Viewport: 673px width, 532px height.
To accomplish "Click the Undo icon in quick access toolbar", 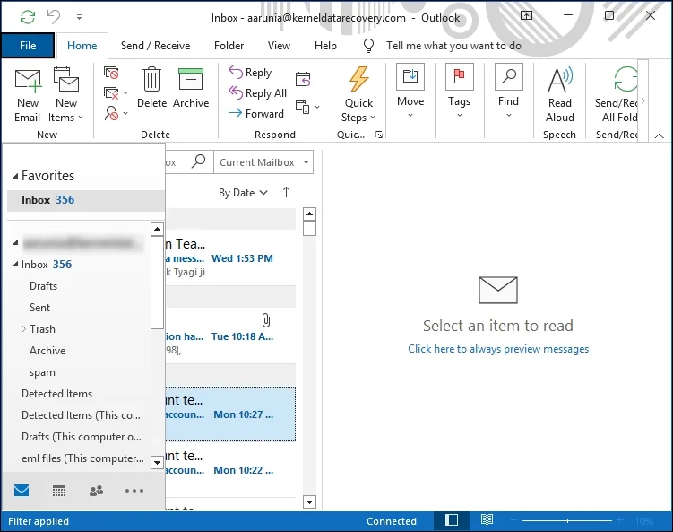I will [54, 17].
